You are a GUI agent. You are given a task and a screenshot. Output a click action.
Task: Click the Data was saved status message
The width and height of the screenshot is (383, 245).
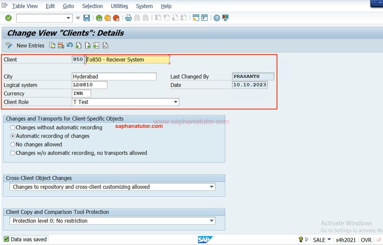(x=29, y=239)
